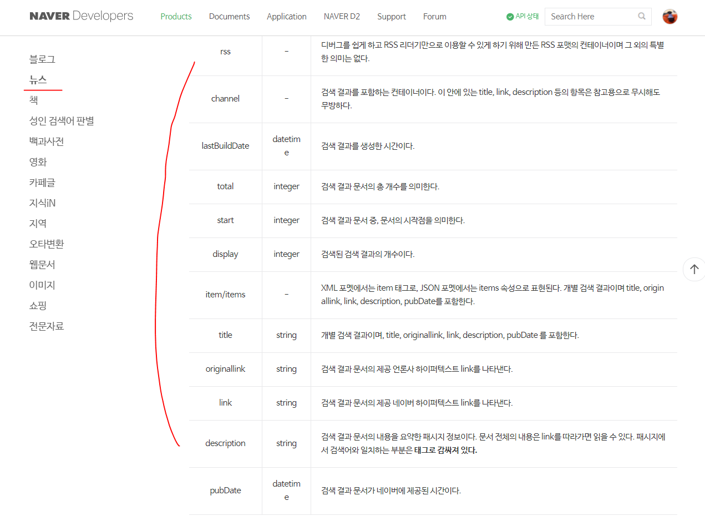Click the string type in title row
Viewport: 705px width, 516px height.
click(x=286, y=335)
